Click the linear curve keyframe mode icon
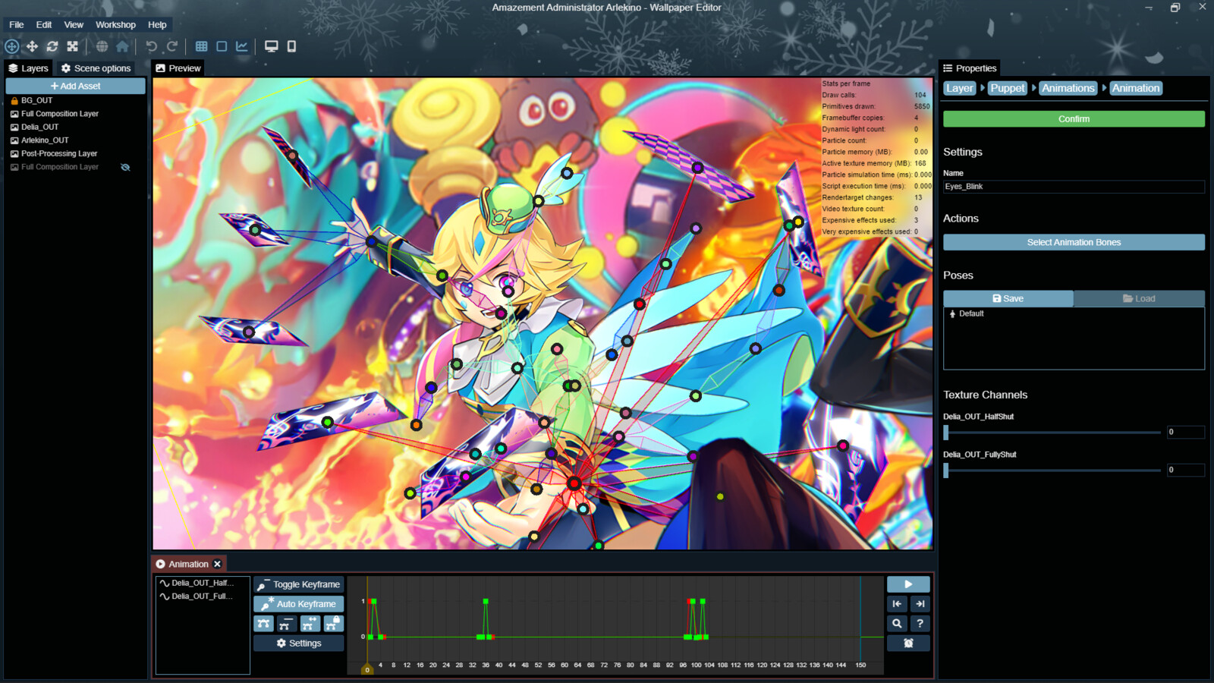1214x683 pixels. pos(286,624)
